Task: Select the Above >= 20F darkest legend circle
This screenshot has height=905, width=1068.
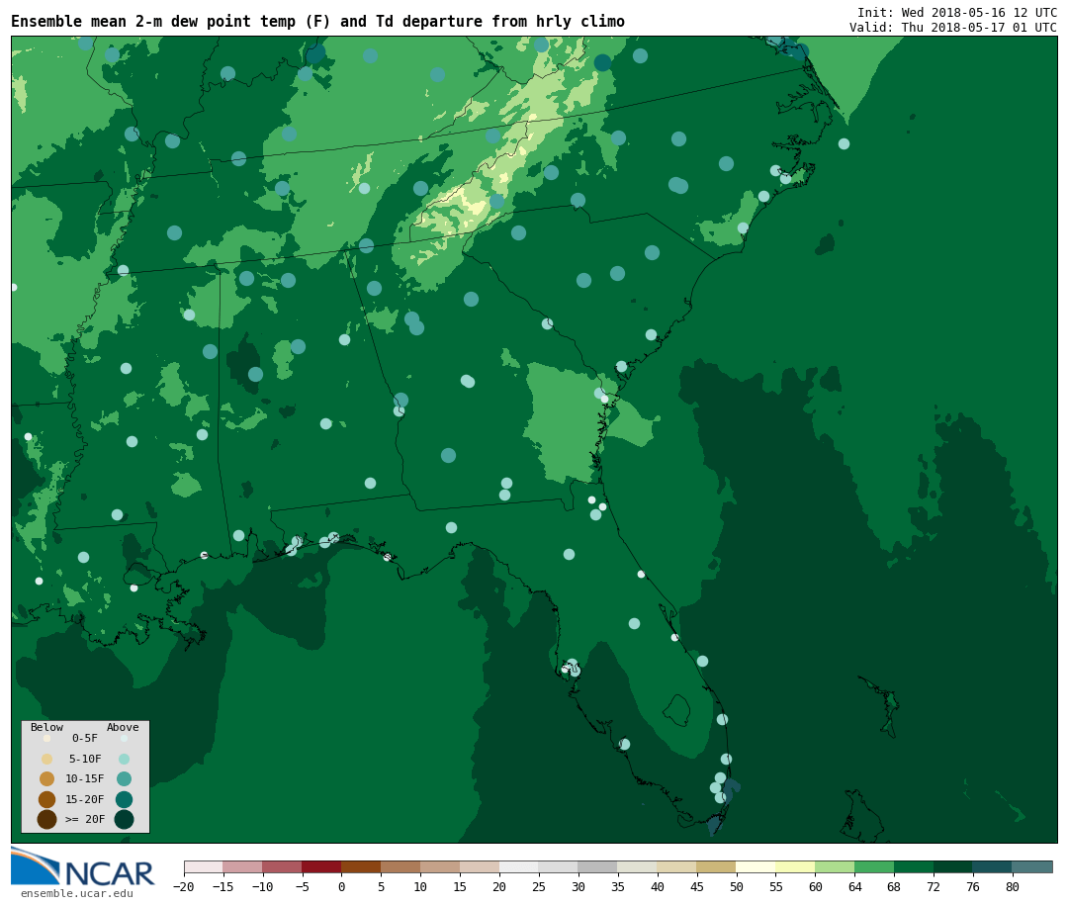Action: pyautogui.click(x=124, y=819)
